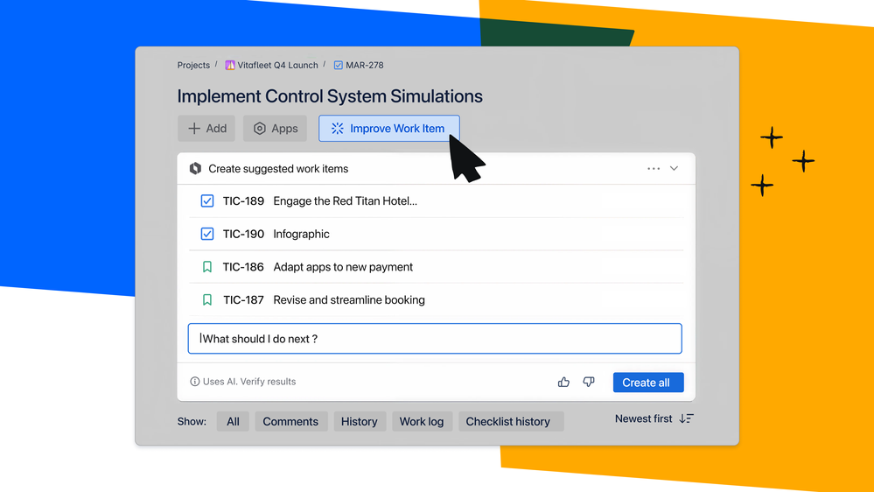The width and height of the screenshot is (874, 492).
Task: Click the thumbs up feedback icon
Action: (x=563, y=382)
